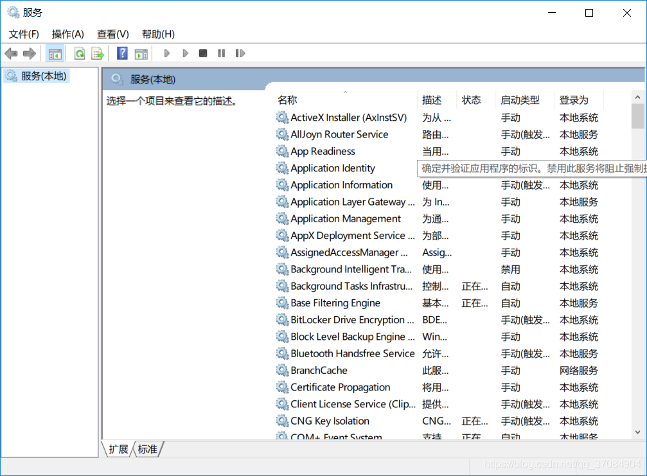
Task: Click the Refresh toolbar icon
Action: [x=79, y=53]
